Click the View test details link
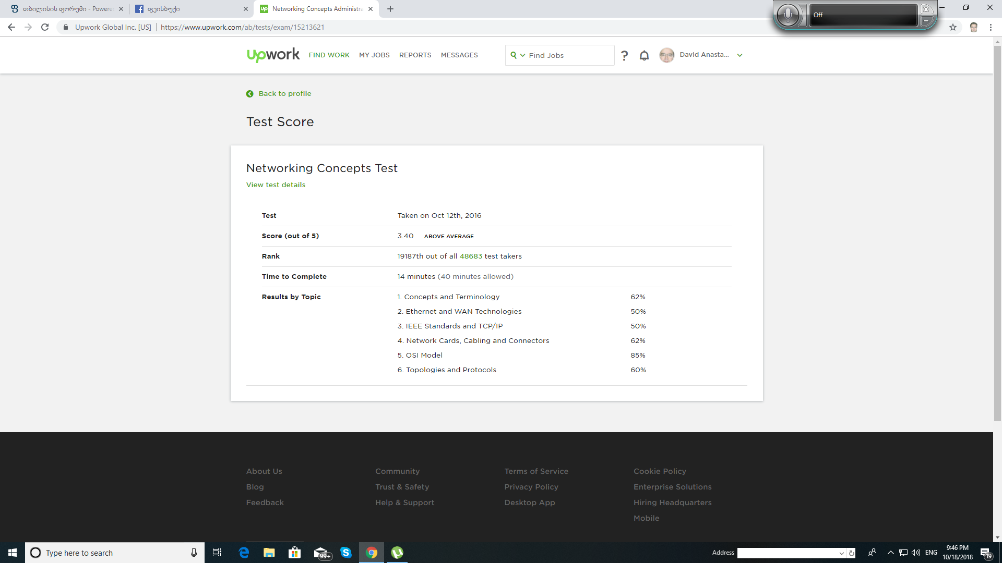1002x563 pixels. [x=276, y=185]
